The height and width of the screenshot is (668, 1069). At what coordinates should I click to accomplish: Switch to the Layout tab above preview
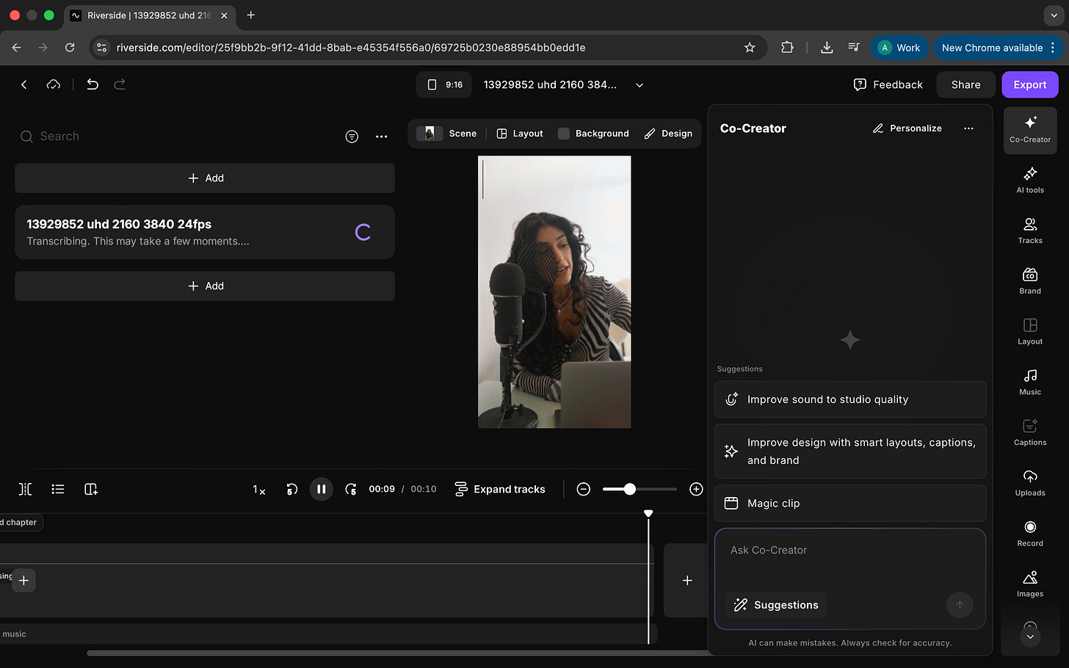pyautogui.click(x=520, y=134)
